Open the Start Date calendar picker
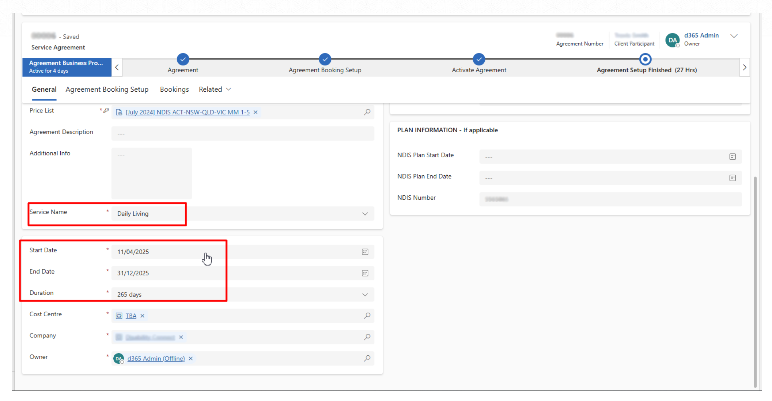772x401 pixels. click(x=365, y=252)
